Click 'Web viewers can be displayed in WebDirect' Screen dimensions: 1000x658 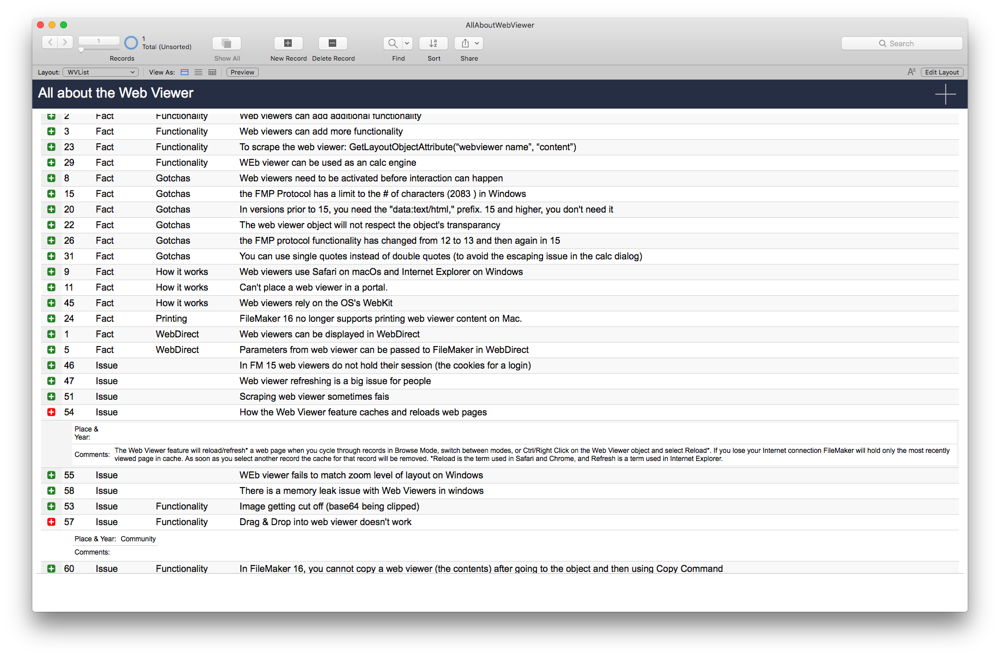330,334
